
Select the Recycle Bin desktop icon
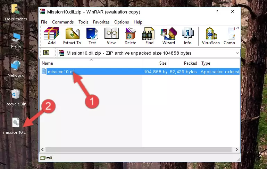point(16,97)
